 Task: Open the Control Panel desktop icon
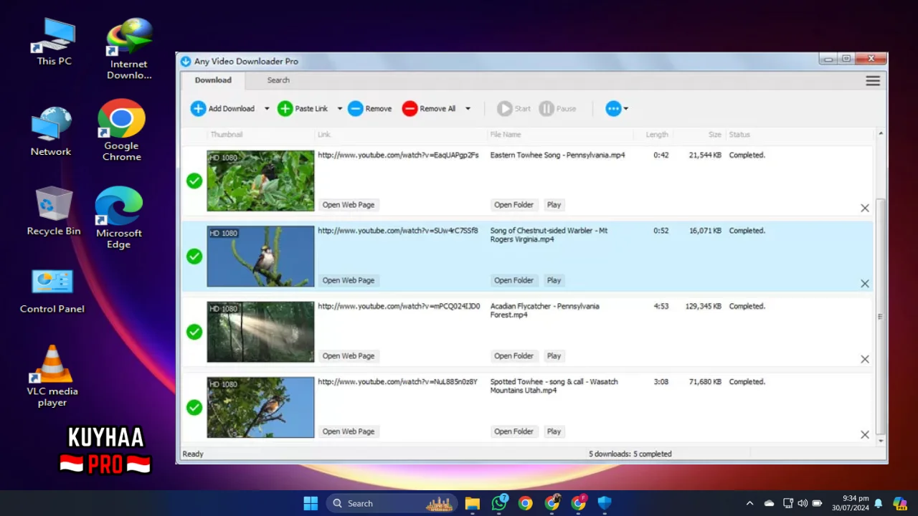pyautogui.click(x=52, y=291)
